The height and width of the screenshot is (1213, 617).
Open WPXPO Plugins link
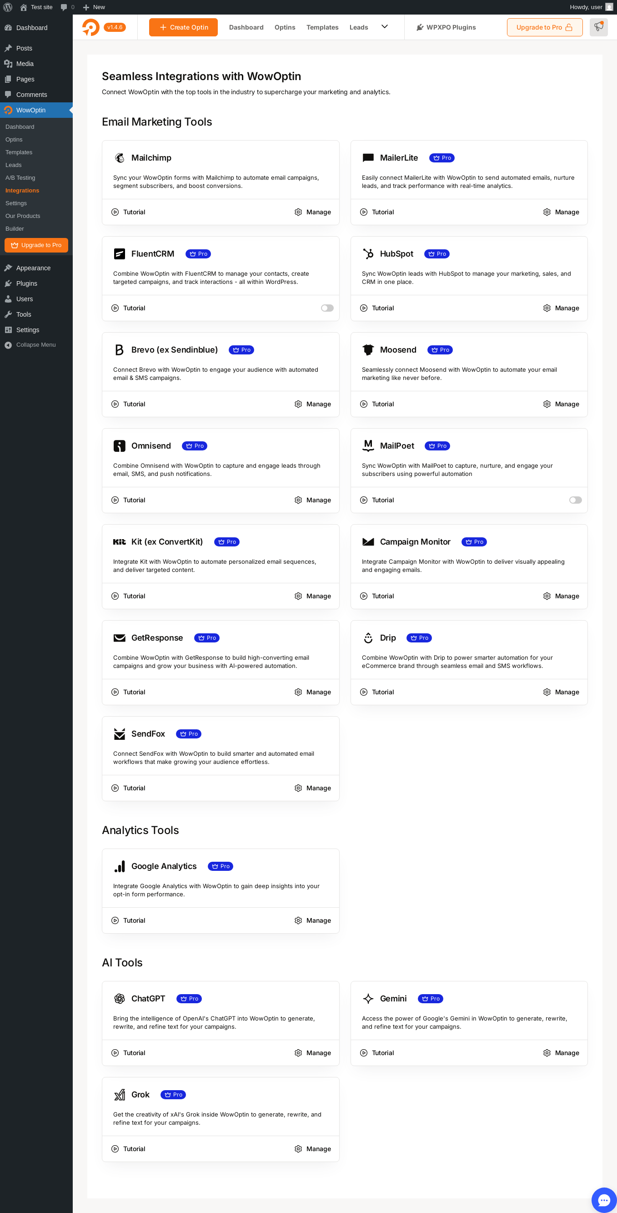[446, 27]
